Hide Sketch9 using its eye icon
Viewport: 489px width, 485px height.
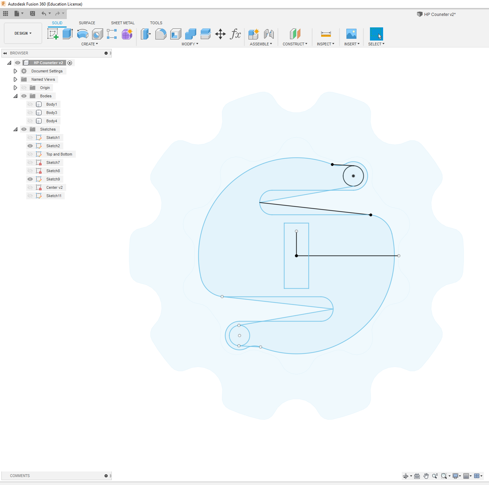30,179
